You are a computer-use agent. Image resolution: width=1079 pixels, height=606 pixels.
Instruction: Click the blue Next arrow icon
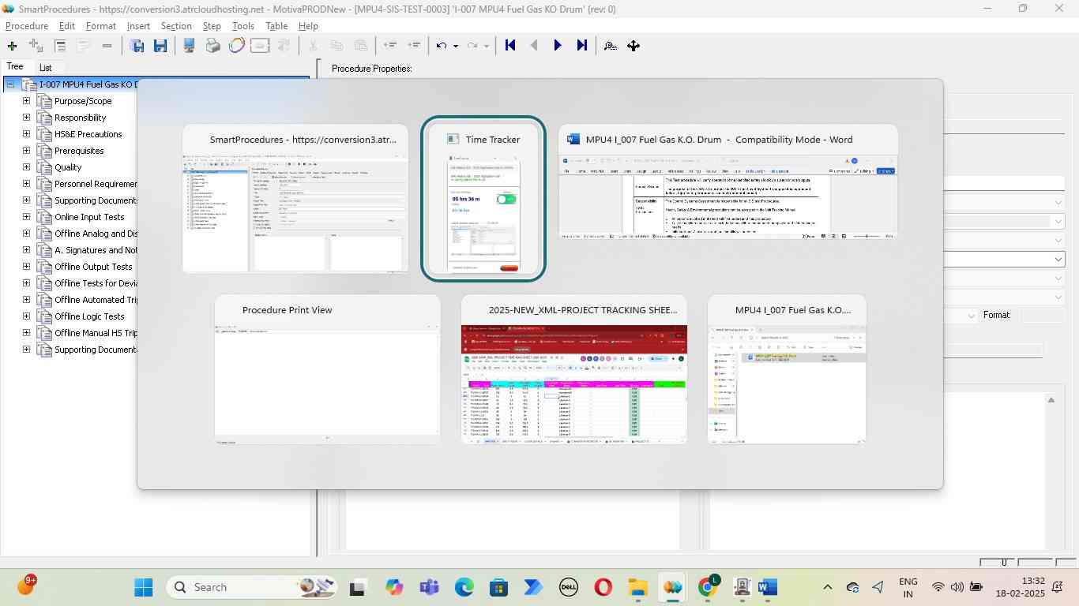click(558, 46)
